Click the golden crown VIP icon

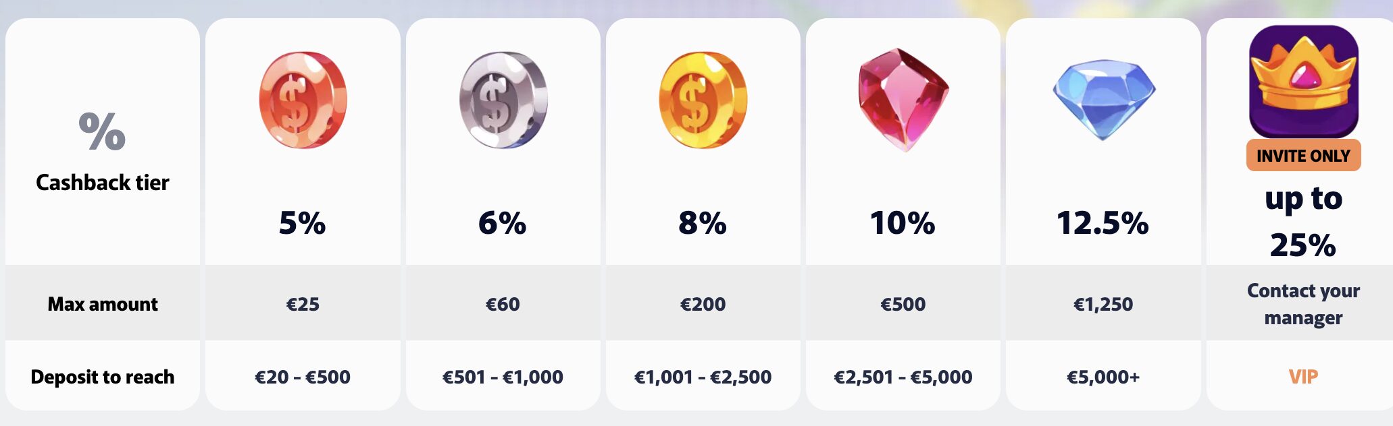(x=1303, y=82)
